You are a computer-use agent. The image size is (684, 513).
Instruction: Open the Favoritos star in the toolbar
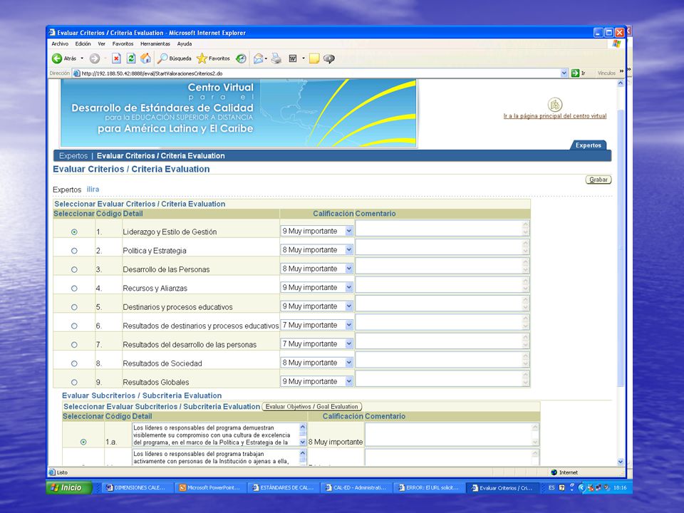[213, 58]
